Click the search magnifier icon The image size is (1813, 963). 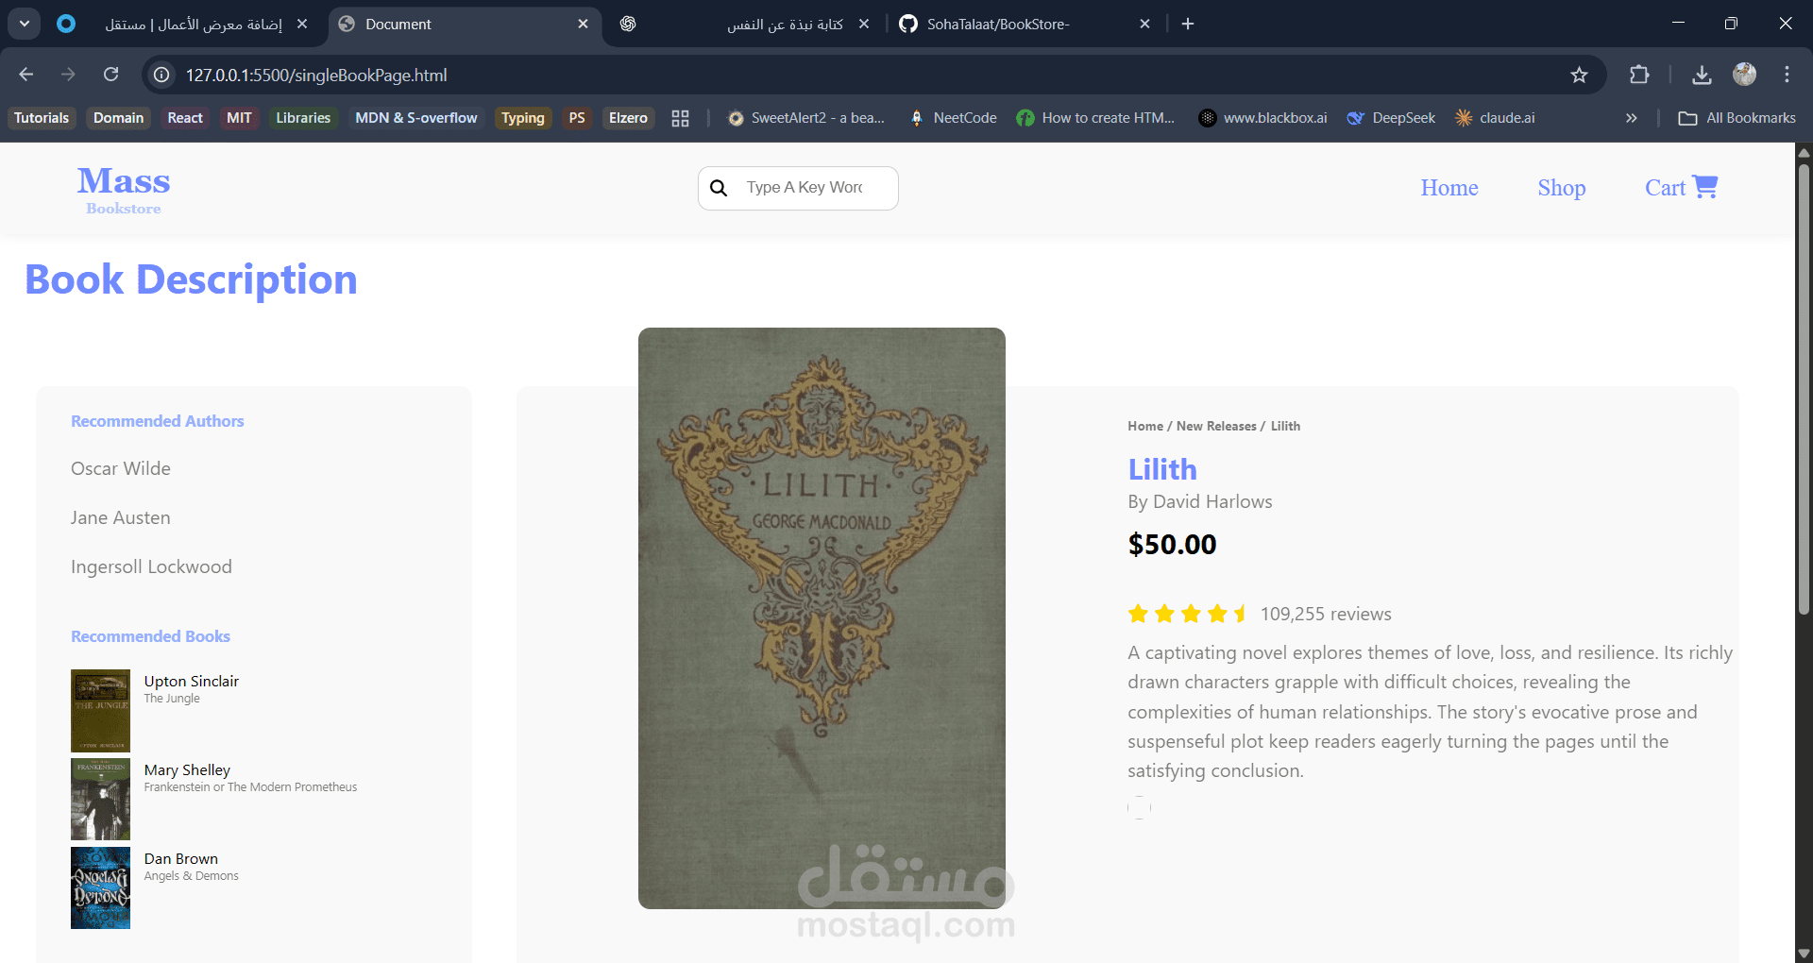[719, 188]
